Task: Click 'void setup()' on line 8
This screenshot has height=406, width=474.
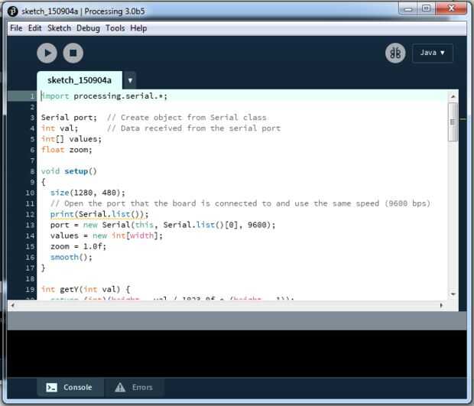Action: pos(69,171)
